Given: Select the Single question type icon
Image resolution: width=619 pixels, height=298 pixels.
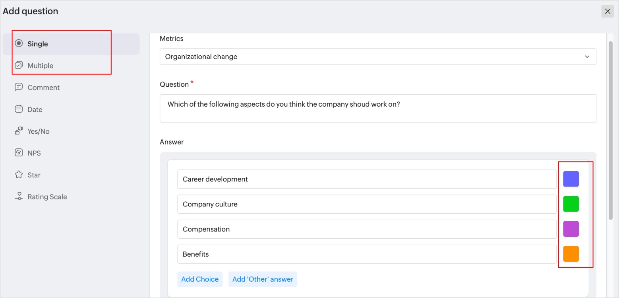Looking at the screenshot, I should 19,44.
